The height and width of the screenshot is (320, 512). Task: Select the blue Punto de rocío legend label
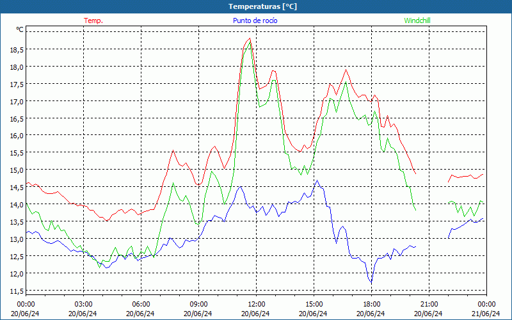click(x=255, y=20)
